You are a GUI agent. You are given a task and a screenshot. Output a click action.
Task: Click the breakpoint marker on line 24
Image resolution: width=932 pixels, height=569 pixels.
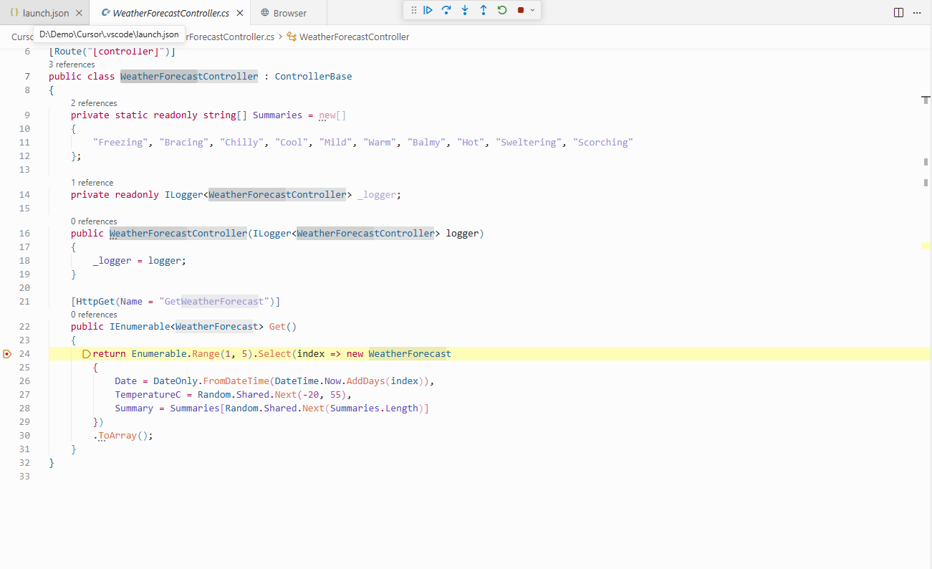[6, 354]
